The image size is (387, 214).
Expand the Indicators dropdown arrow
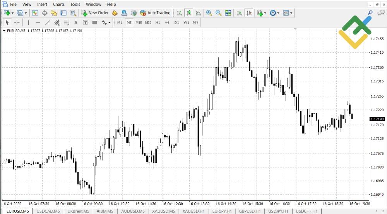tap(265, 13)
